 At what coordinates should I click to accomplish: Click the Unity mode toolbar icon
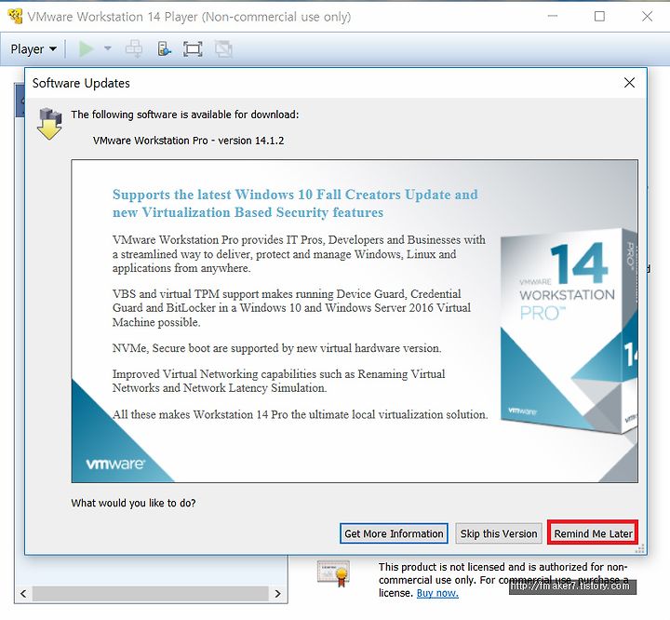(223, 48)
